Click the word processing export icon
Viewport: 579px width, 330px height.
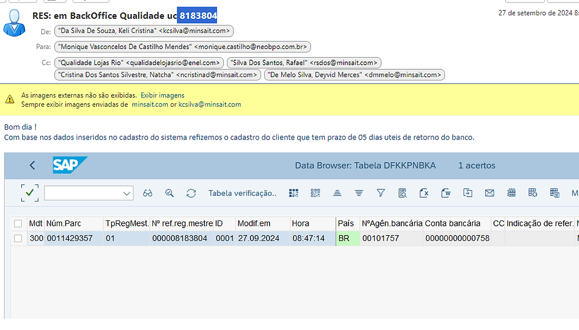pyautogui.click(x=445, y=193)
